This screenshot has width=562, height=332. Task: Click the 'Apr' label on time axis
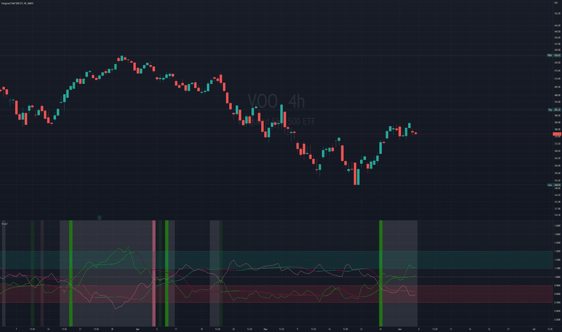[x=137, y=329]
